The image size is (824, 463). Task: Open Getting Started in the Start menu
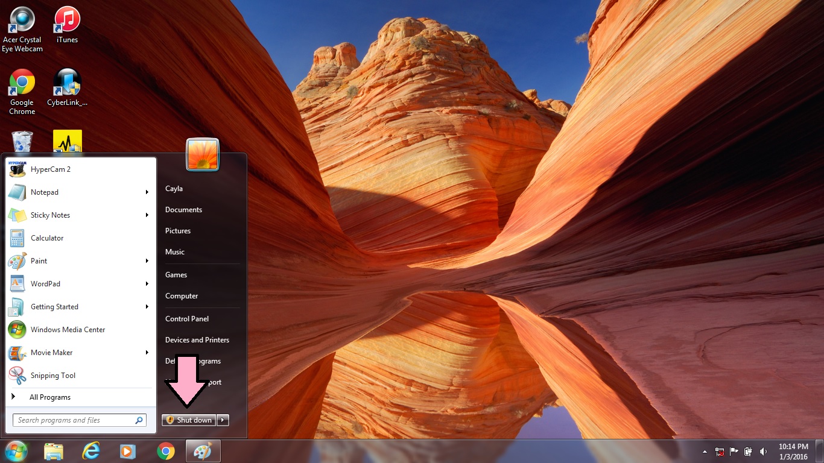80,307
